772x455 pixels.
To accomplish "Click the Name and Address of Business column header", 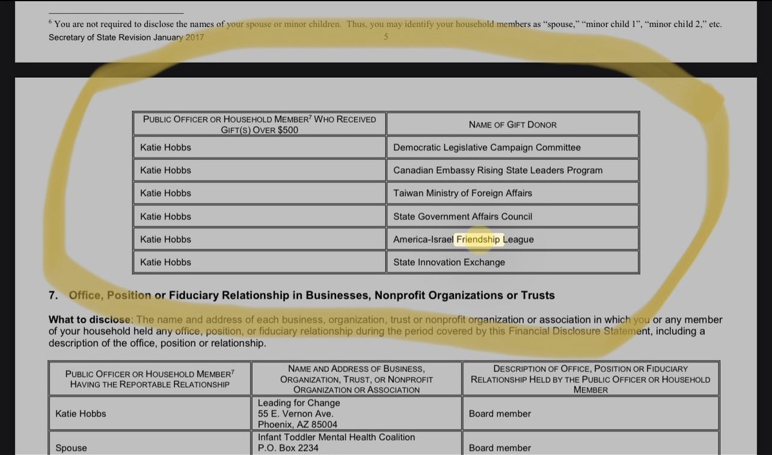I will [356, 379].
